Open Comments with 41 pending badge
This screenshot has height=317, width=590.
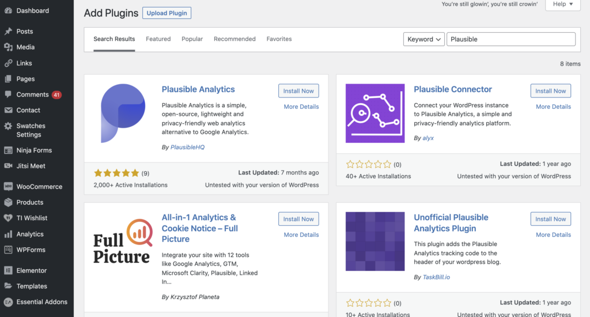pos(37,95)
